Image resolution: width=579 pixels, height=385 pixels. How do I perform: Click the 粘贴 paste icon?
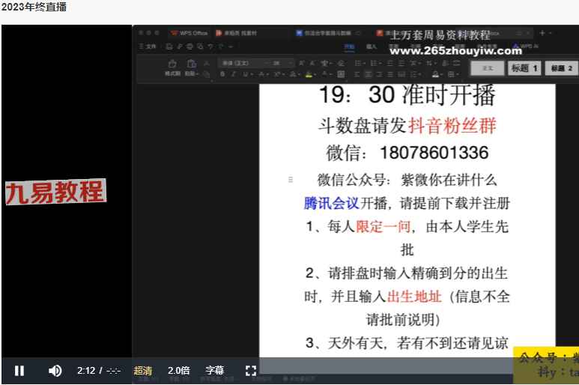[x=191, y=64]
